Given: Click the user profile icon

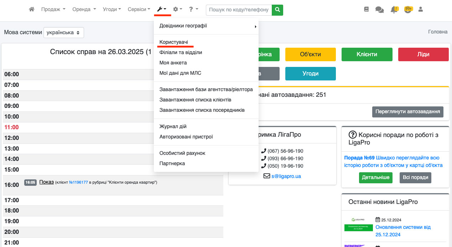Looking at the screenshot, I should coord(420,10).
